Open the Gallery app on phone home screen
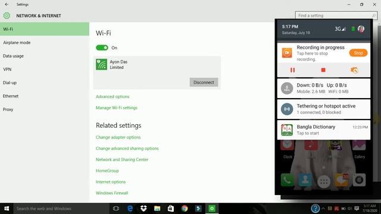The width and height of the screenshot is (381, 214). pos(359,145)
